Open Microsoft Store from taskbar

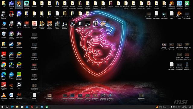pyautogui.click(x=22, y=107)
